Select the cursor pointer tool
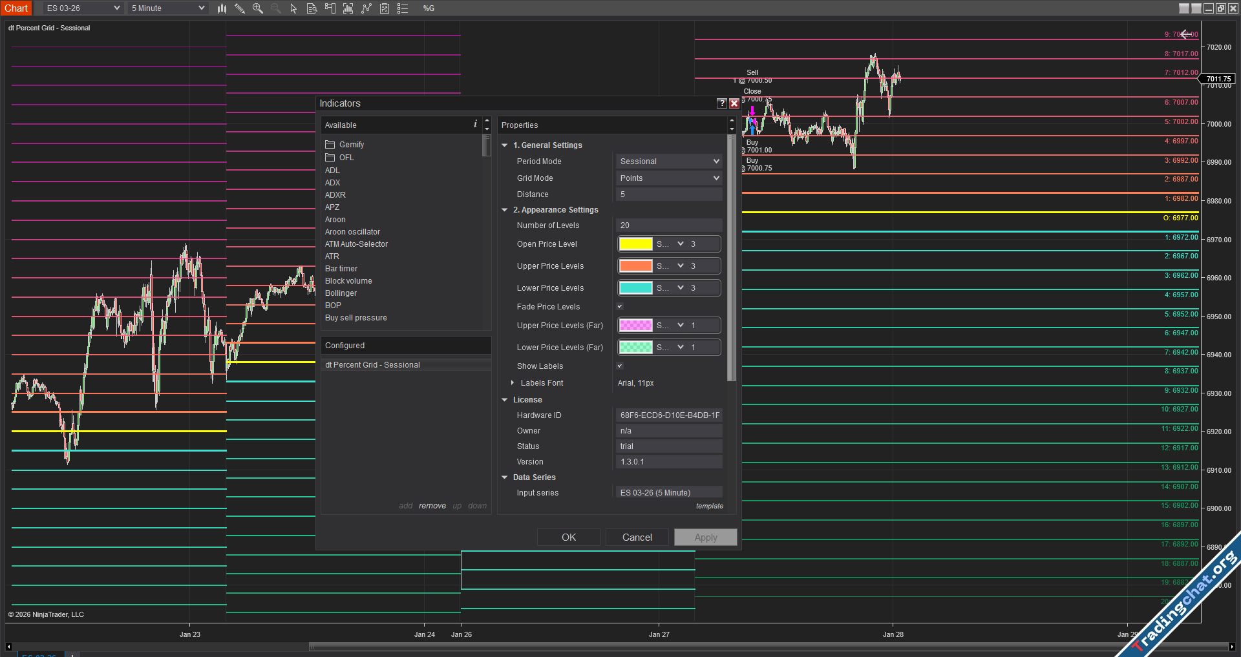The height and width of the screenshot is (657, 1241). click(x=293, y=8)
